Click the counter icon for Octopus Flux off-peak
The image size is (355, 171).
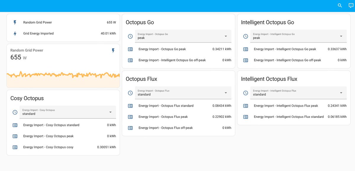point(130,128)
